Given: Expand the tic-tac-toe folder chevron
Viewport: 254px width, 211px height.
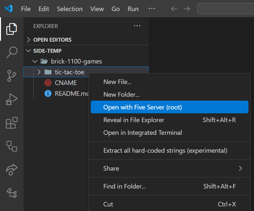Looking at the screenshot, I should pyautogui.click(x=39, y=72).
